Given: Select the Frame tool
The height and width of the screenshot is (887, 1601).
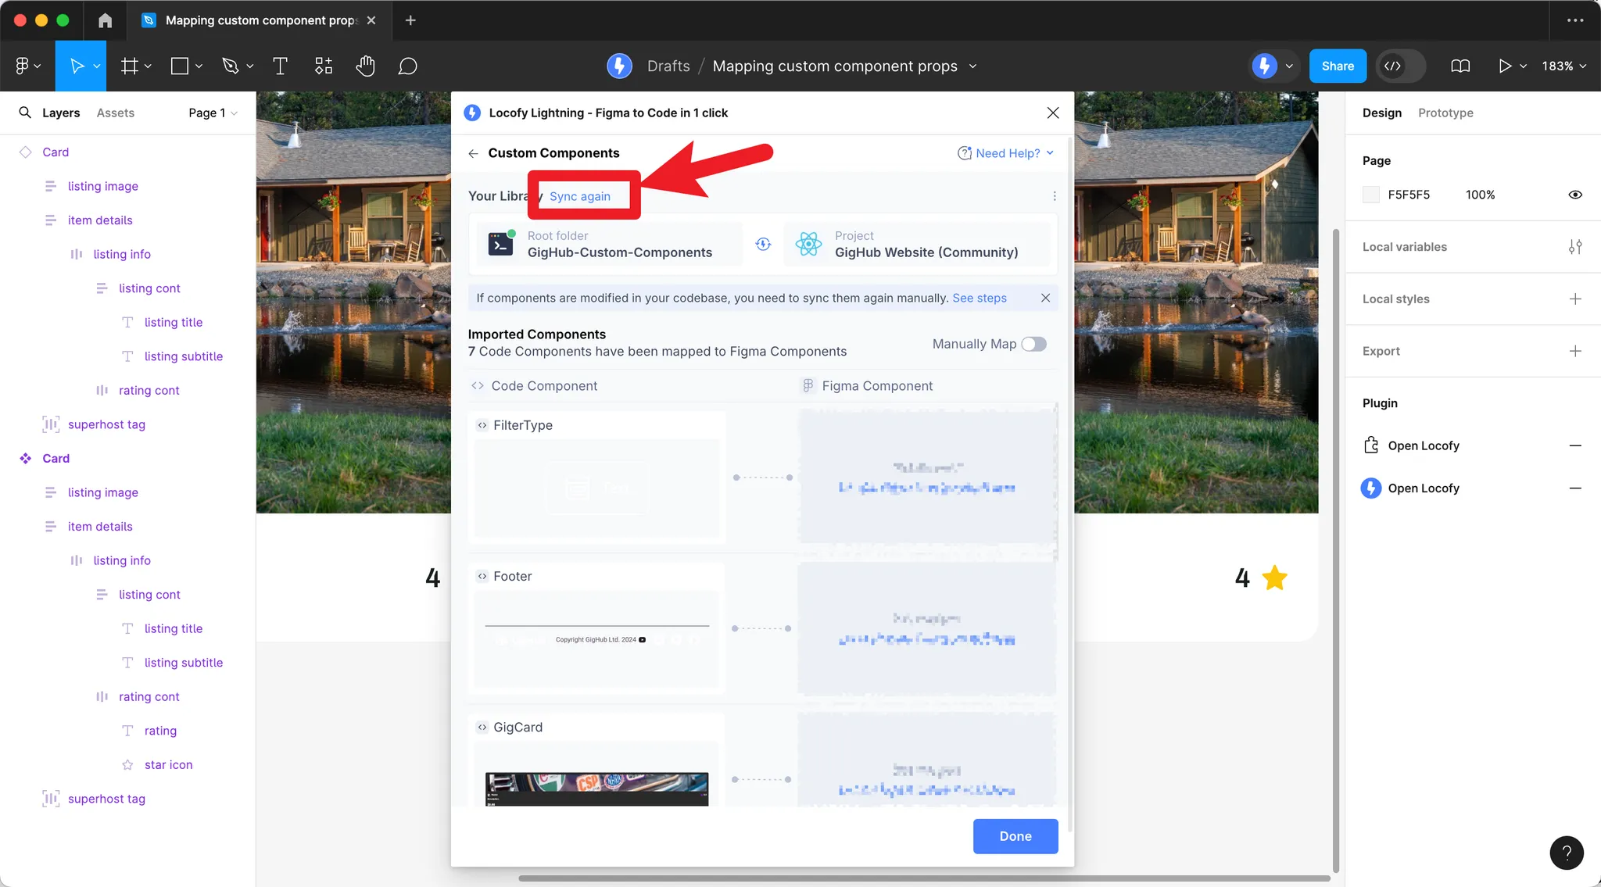Looking at the screenshot, I should click(129, 66).
